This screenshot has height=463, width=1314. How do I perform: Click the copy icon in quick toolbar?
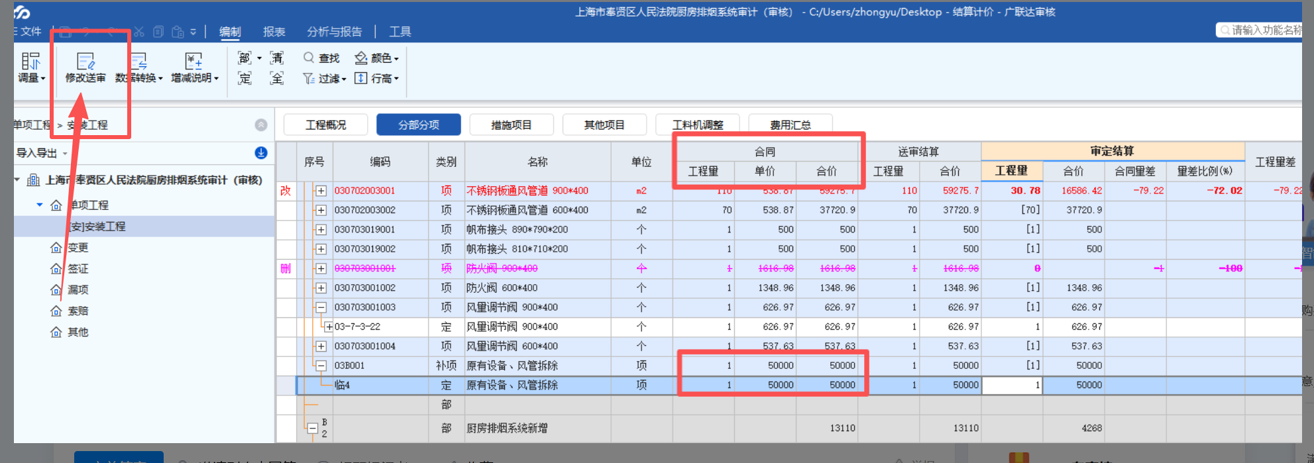tap(158, 31)
